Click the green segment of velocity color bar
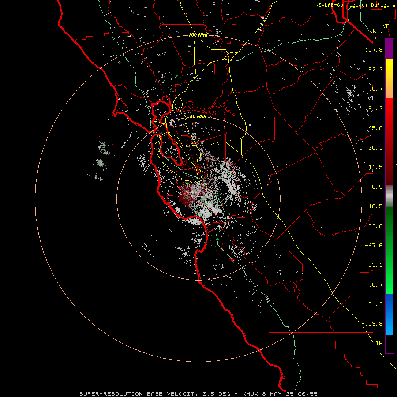Viewport: 397px width, 397px height. click(390, 251)
